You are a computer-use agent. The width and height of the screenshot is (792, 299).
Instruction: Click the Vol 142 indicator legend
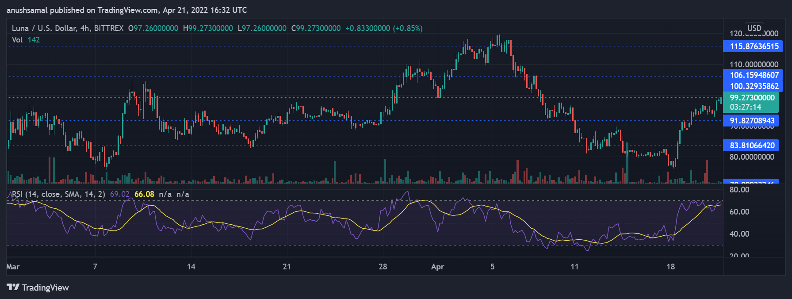click(26, 40)
